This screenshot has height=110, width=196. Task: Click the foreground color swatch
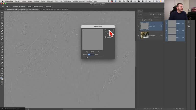coord(2,78)
